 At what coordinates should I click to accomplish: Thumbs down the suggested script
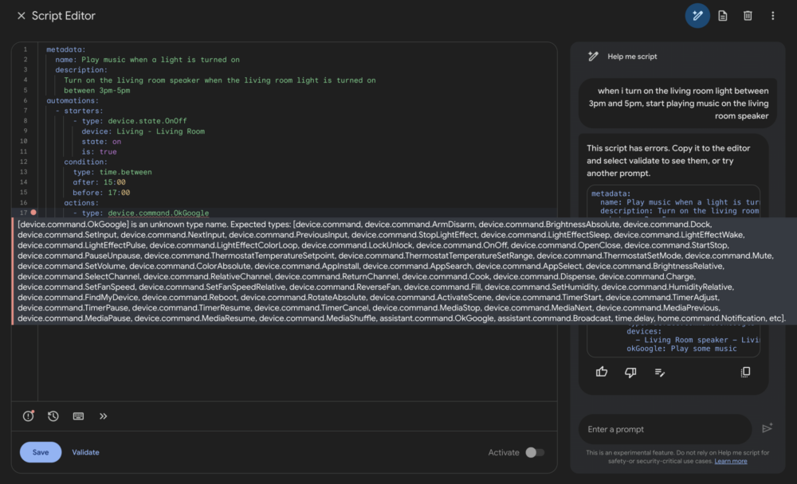tap(630, 371)
